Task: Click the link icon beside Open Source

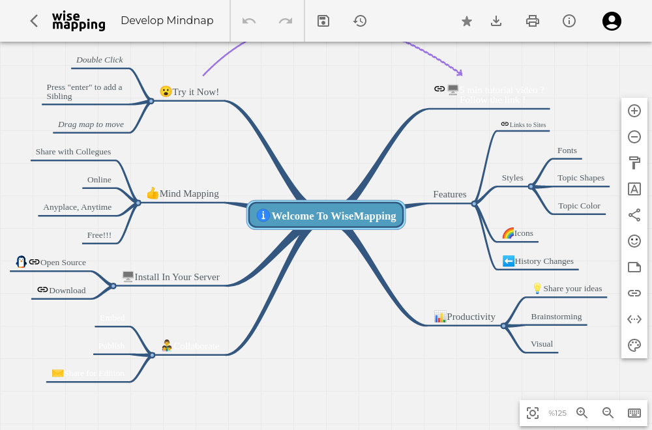Action: [x=34, y=262]
